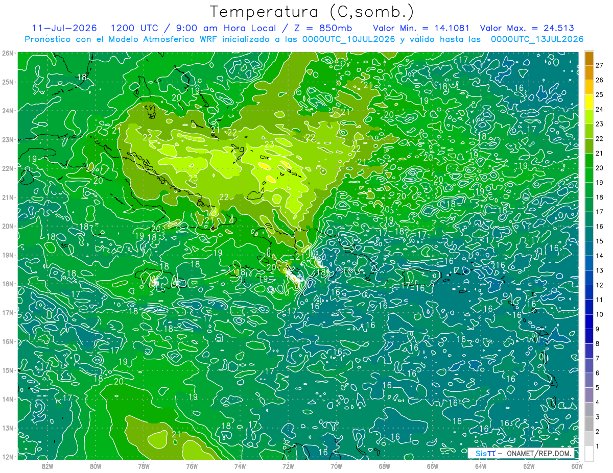Click the '82W' longitude axis label
Image resolution: width=613 pixels, height=473 pixels.
point(48,466)
